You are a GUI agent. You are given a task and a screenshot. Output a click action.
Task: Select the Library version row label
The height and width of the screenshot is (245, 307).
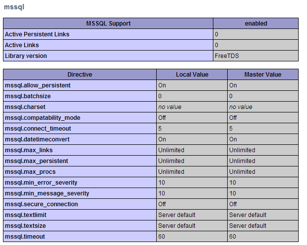26,56
